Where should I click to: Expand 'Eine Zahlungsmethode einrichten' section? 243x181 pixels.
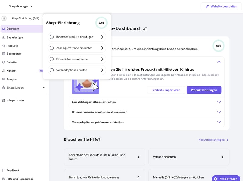[219, 102]
